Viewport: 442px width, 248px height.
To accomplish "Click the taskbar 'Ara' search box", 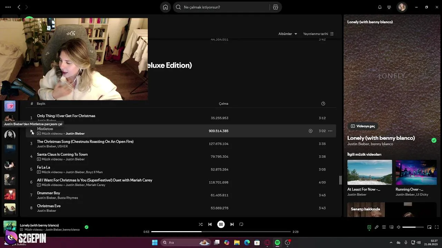I will coord(186,242).
